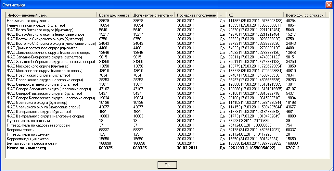Screen dimensions: 334x171
Task: Click the total value 670713
Action: [292, 148]
